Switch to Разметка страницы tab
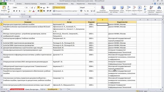The image size is (164, 92). pos(31,4)
